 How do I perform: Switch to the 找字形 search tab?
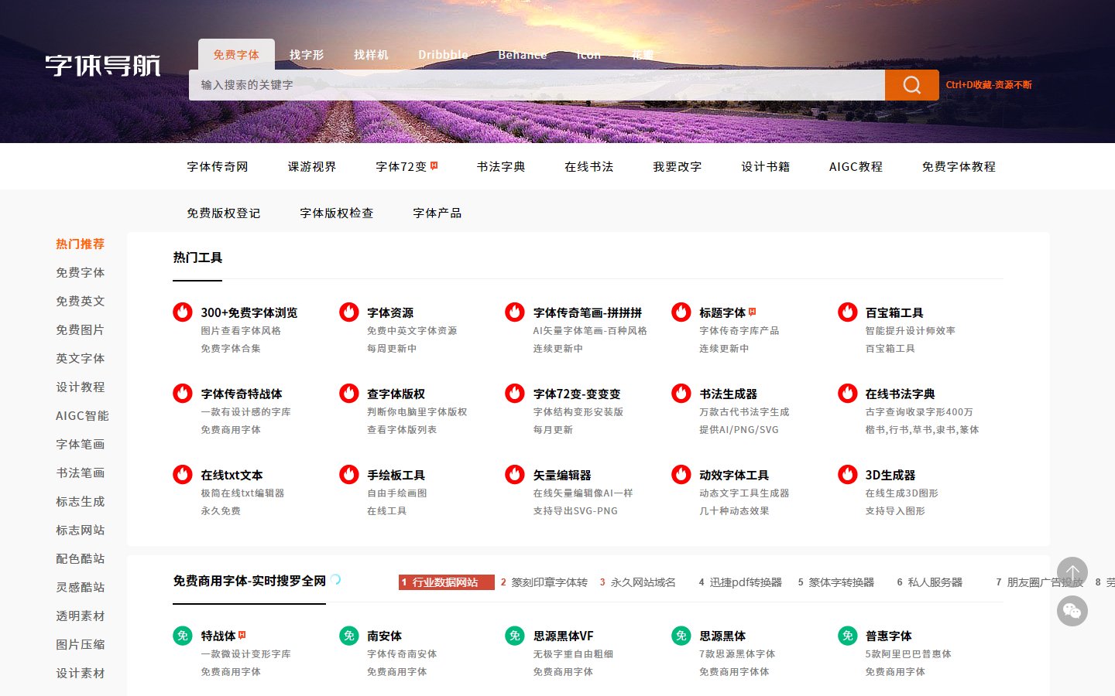point(307,55)
